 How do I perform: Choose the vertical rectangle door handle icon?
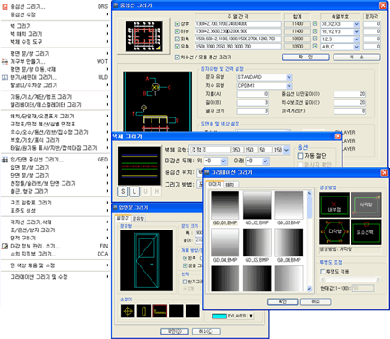(x=144, y=311)
